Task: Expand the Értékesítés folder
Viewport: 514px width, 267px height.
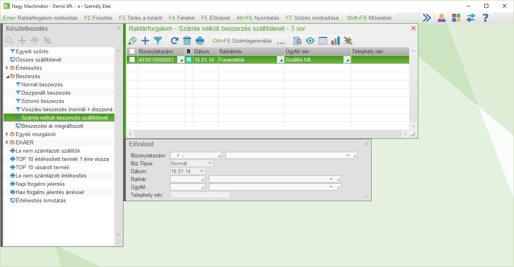Action: click(x=7, y=68)
